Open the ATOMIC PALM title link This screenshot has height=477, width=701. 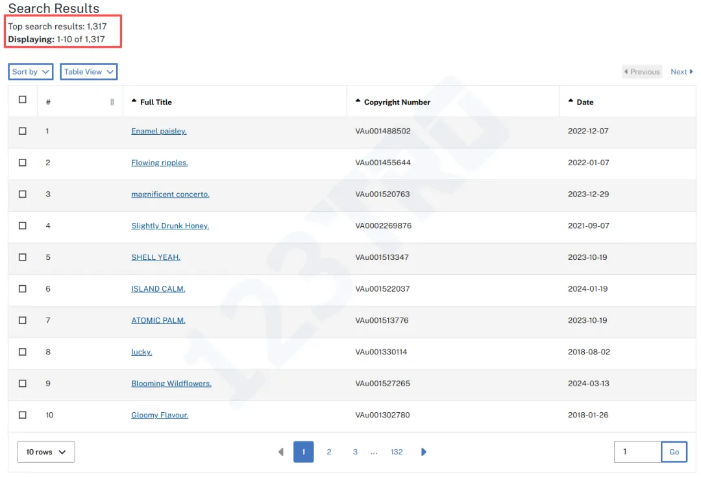point(158,320)
